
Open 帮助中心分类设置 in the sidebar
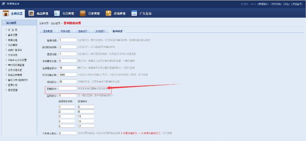[x=17, y=60]
